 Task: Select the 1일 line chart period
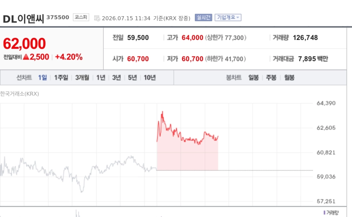[x=43, y=77]
